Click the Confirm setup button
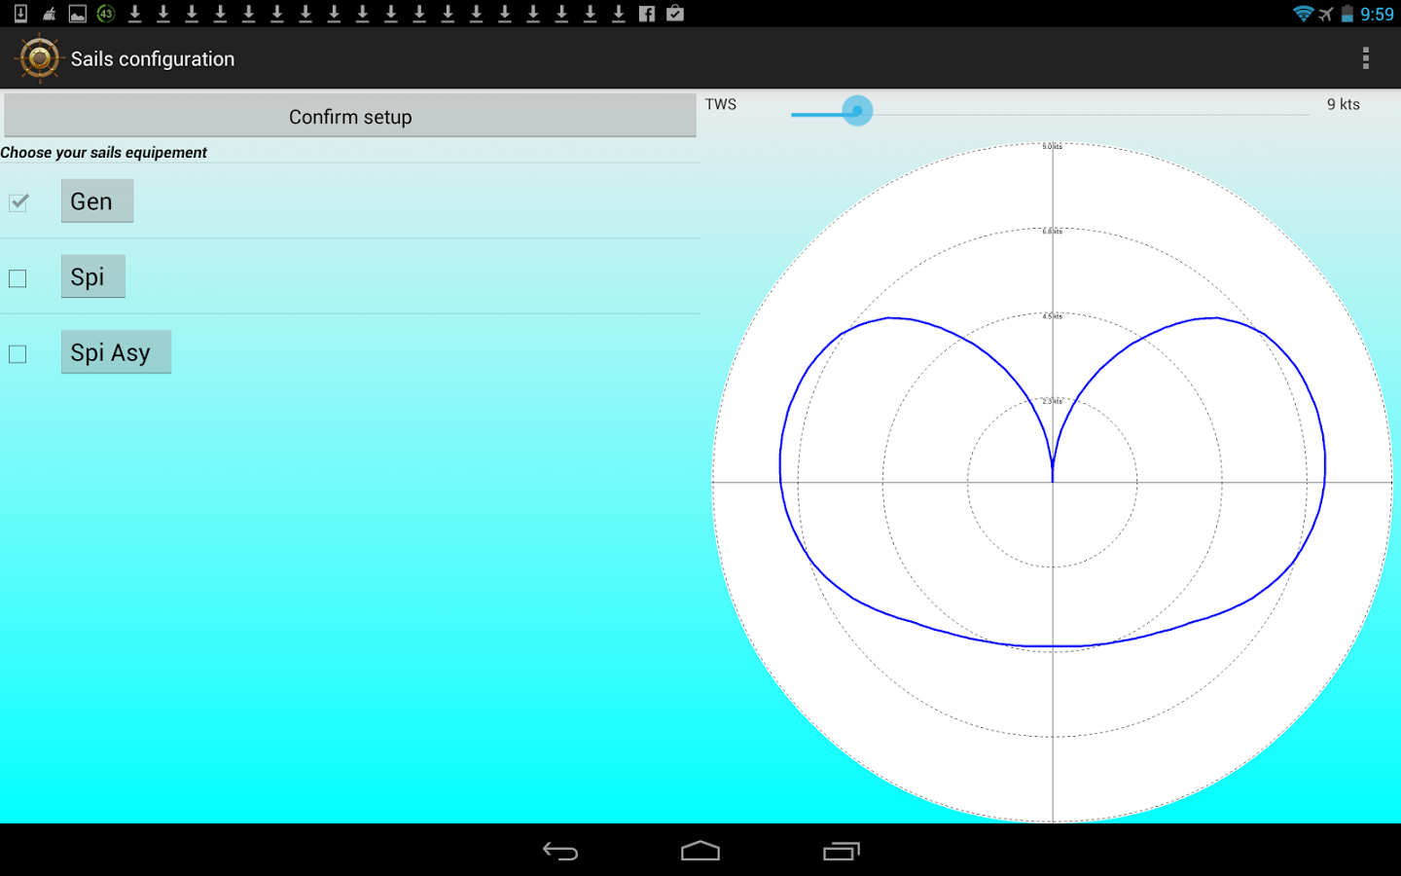Viewport: 1401px width, 876px height. click(x=350, y=116)
